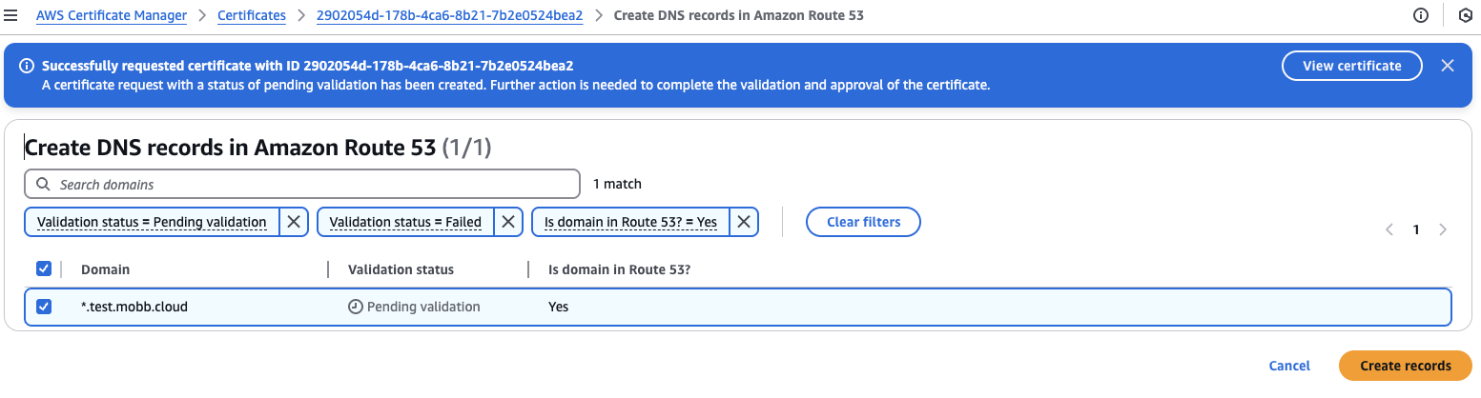Navigate to AWS Certificate Manager breadcrumb
This screenshot has height=398, width=1481.
tap(112, 15)
